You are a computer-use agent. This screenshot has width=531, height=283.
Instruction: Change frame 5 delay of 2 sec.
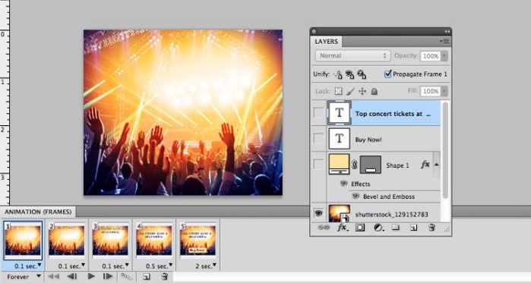[206, 266]
